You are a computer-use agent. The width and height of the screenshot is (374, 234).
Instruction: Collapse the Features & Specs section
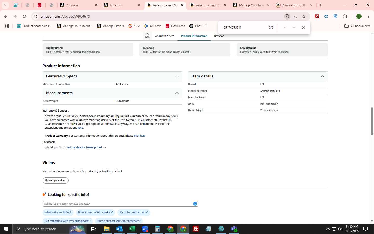pyautogui.click(x=177, y=76)
